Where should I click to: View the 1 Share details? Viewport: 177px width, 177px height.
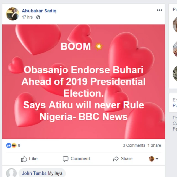click(154, 145)
